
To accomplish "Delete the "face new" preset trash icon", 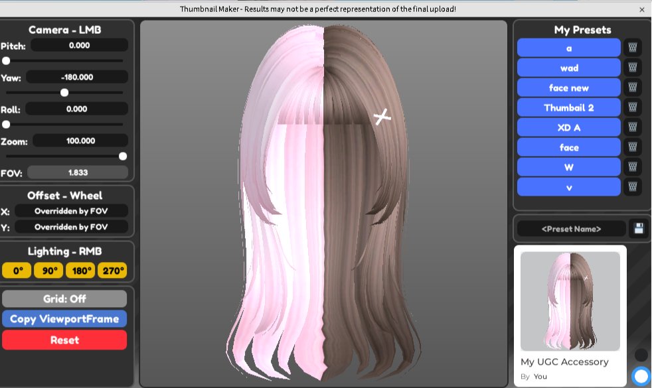I will tap(633, 88).
